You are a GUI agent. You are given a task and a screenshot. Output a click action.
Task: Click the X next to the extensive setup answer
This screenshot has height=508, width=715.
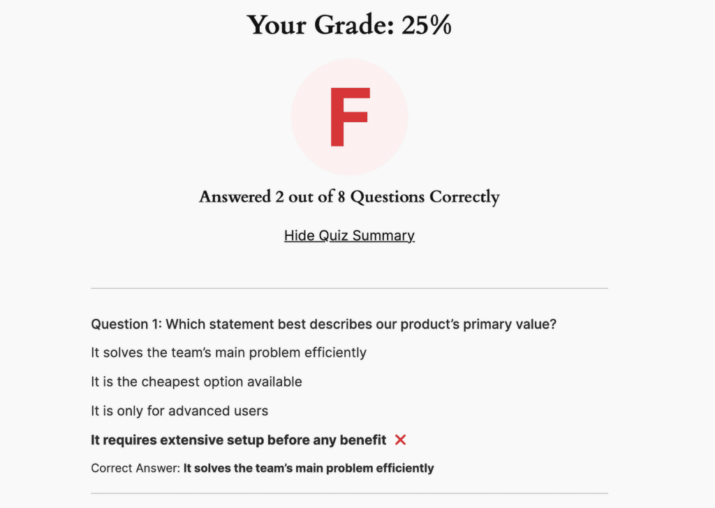400,440
